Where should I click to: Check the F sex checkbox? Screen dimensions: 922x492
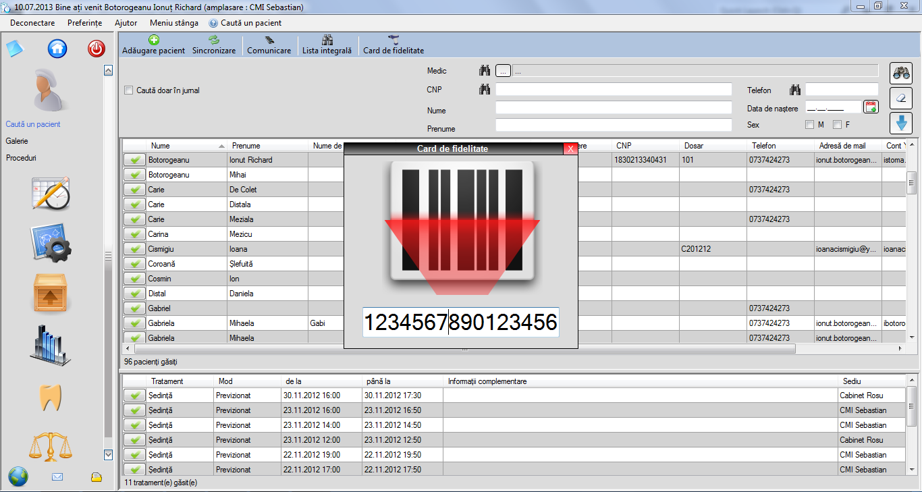[837, 124]
